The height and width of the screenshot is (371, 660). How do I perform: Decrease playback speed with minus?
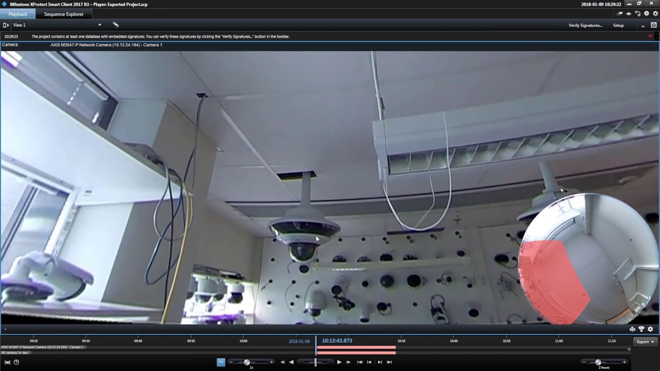(230, 362)
